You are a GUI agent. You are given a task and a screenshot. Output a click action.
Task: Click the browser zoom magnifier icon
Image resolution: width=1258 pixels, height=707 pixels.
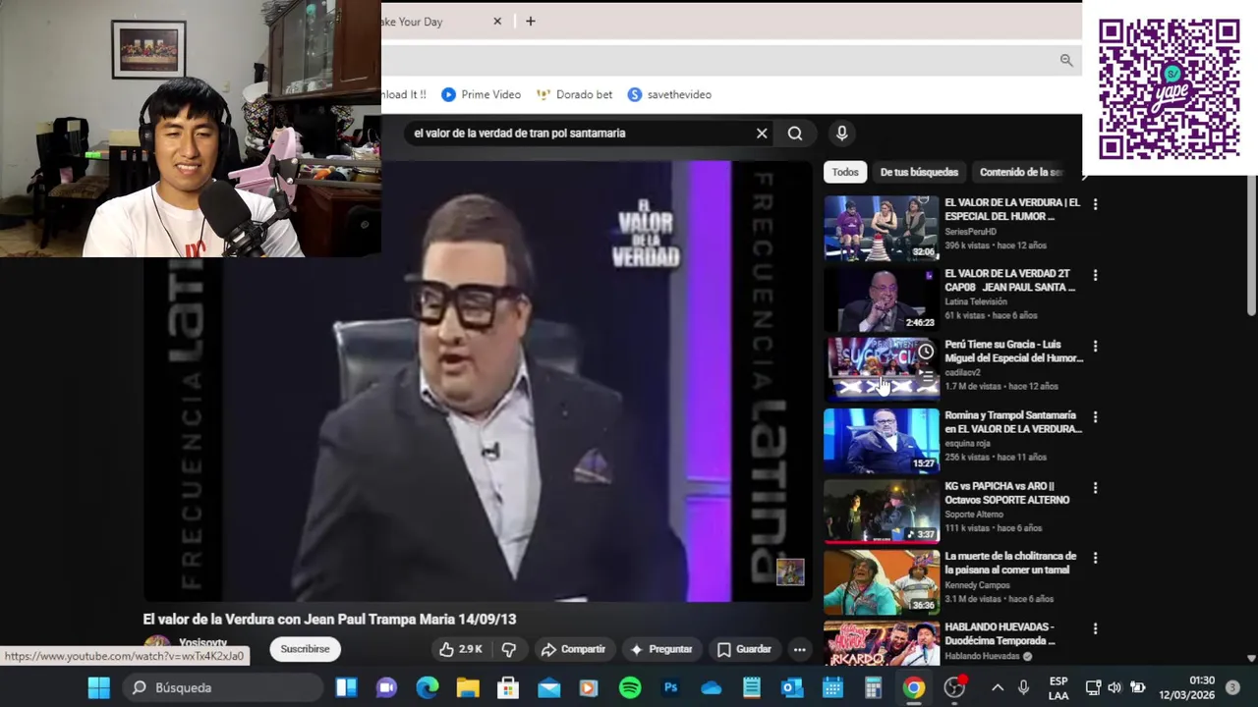(x=1066, y=61)
